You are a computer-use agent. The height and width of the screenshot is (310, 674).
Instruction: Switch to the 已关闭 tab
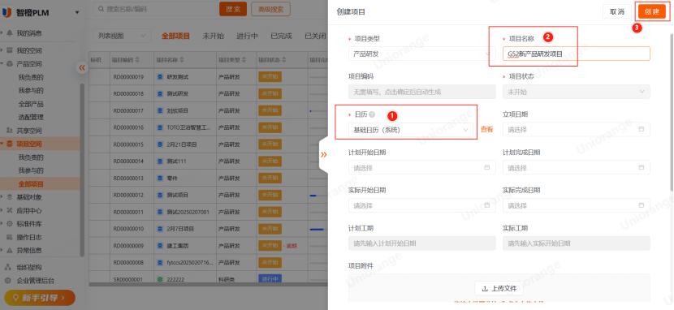click(315, 36)
